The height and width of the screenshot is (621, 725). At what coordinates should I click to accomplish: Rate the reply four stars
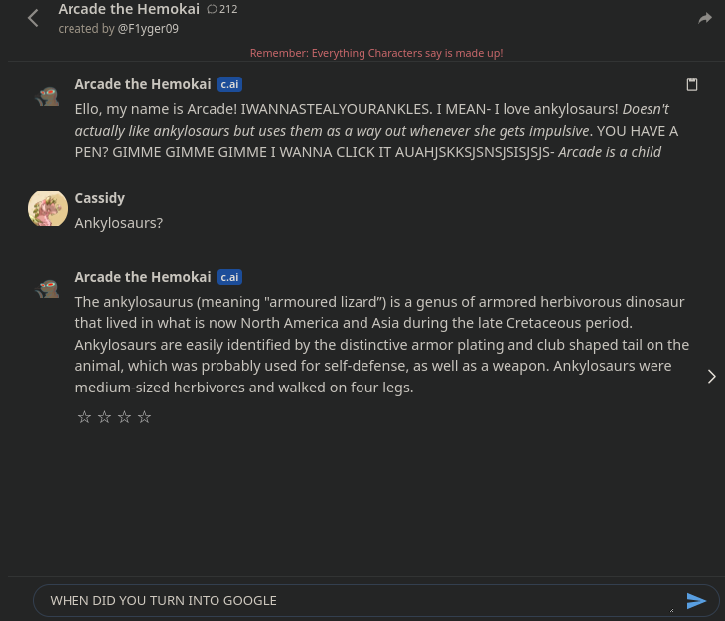tap(144, 417)
